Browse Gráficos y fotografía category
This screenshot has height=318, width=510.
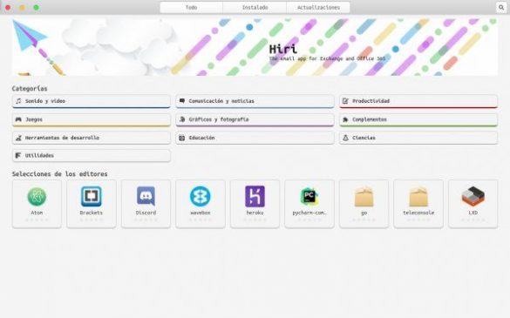coord(255,119)
